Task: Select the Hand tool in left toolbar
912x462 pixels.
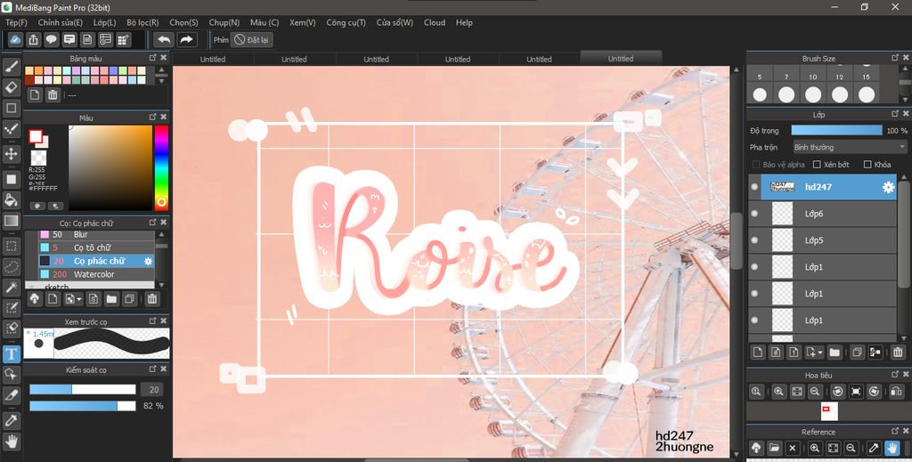Action: (x=11, y=442)
